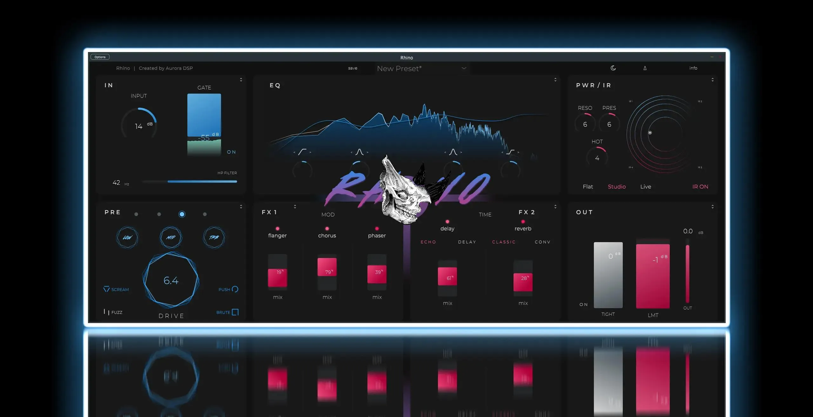813x417 pixels.
Task: Click the SCREAM triangle icon
Action: [x=106, y=289]
